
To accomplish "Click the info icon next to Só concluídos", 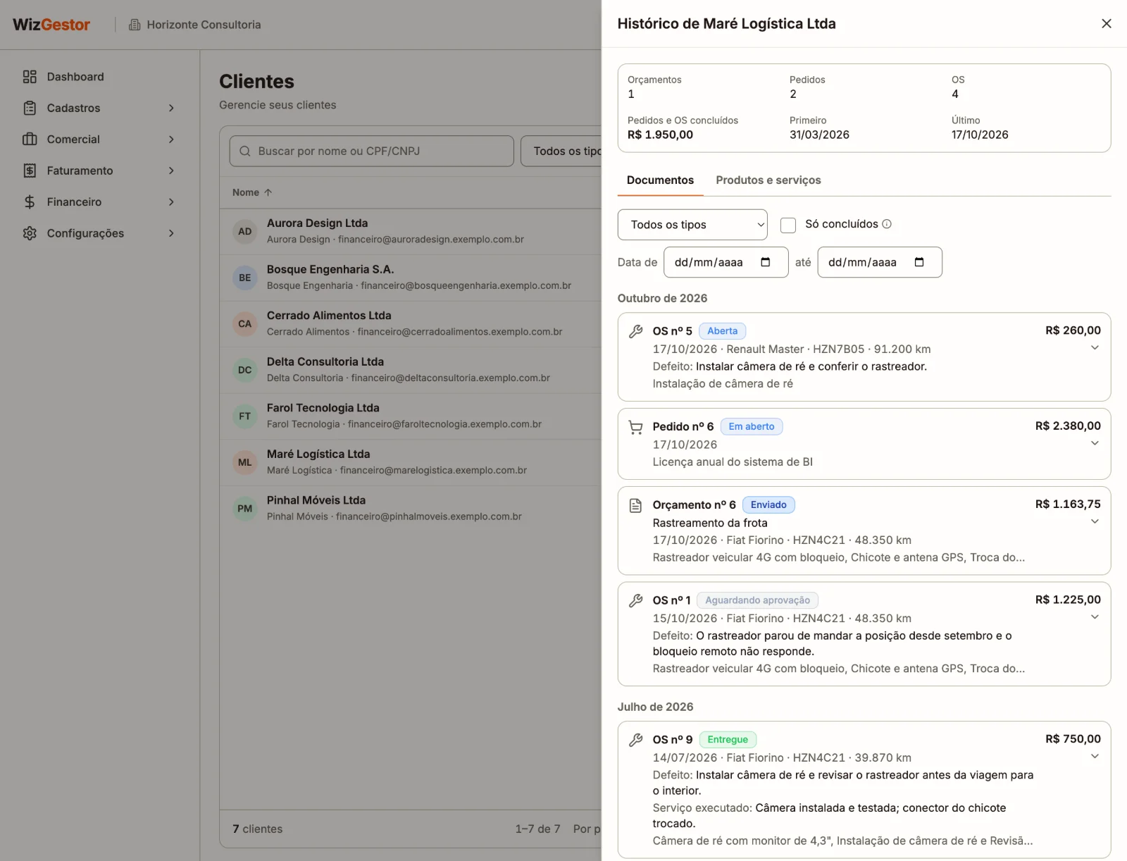I will [887, 224].
